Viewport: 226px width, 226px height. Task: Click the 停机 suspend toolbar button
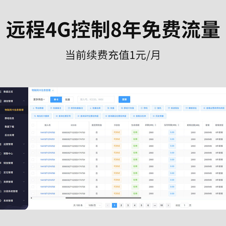click(x=144, y=108)
